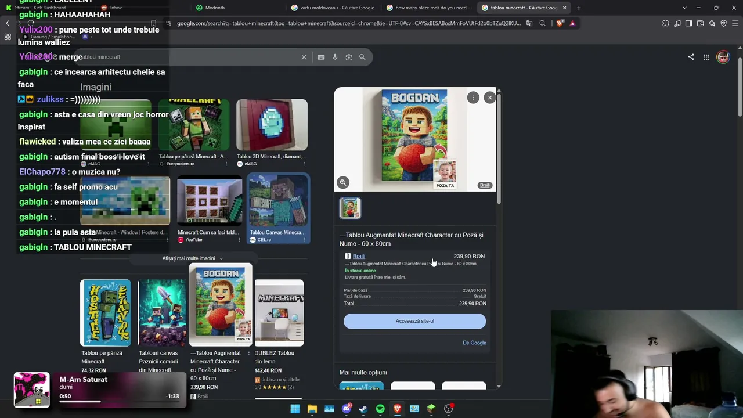The width and height of the screenshot is (743, 418).
Task: Open Steam from taskbar
Action: pyautogui.click(x=363, y=409)
